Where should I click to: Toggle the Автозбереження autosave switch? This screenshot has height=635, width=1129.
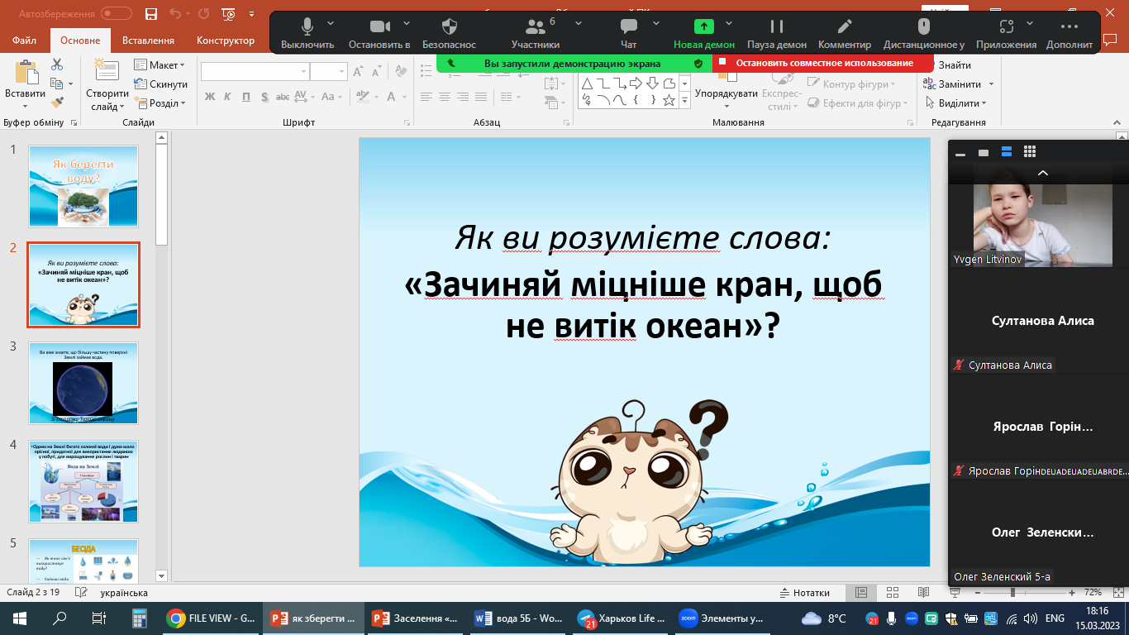tap(116, 14)
